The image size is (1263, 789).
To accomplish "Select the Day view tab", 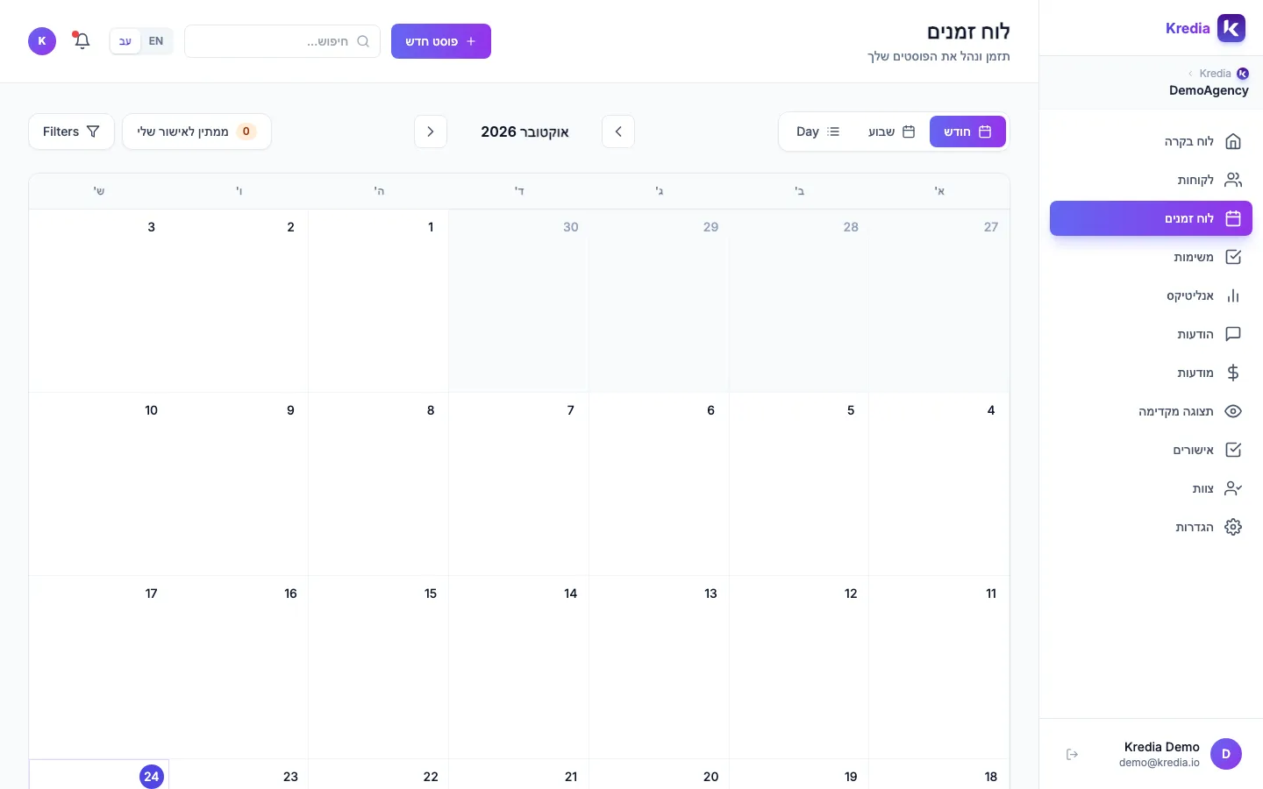I will pos(817,131).
